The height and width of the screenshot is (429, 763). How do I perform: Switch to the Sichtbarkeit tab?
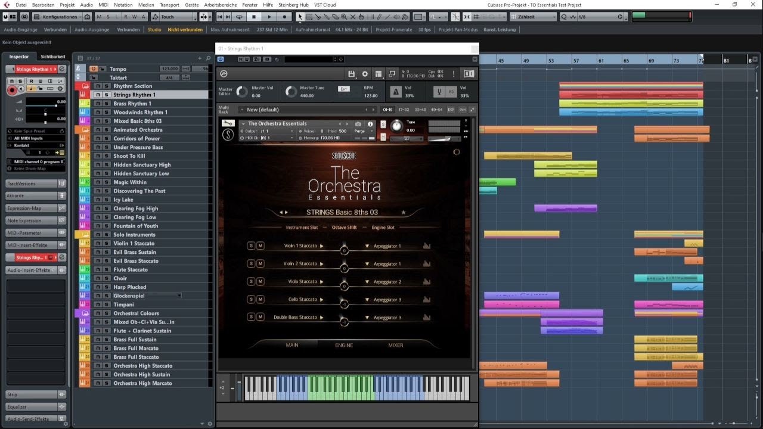[53, 57]
